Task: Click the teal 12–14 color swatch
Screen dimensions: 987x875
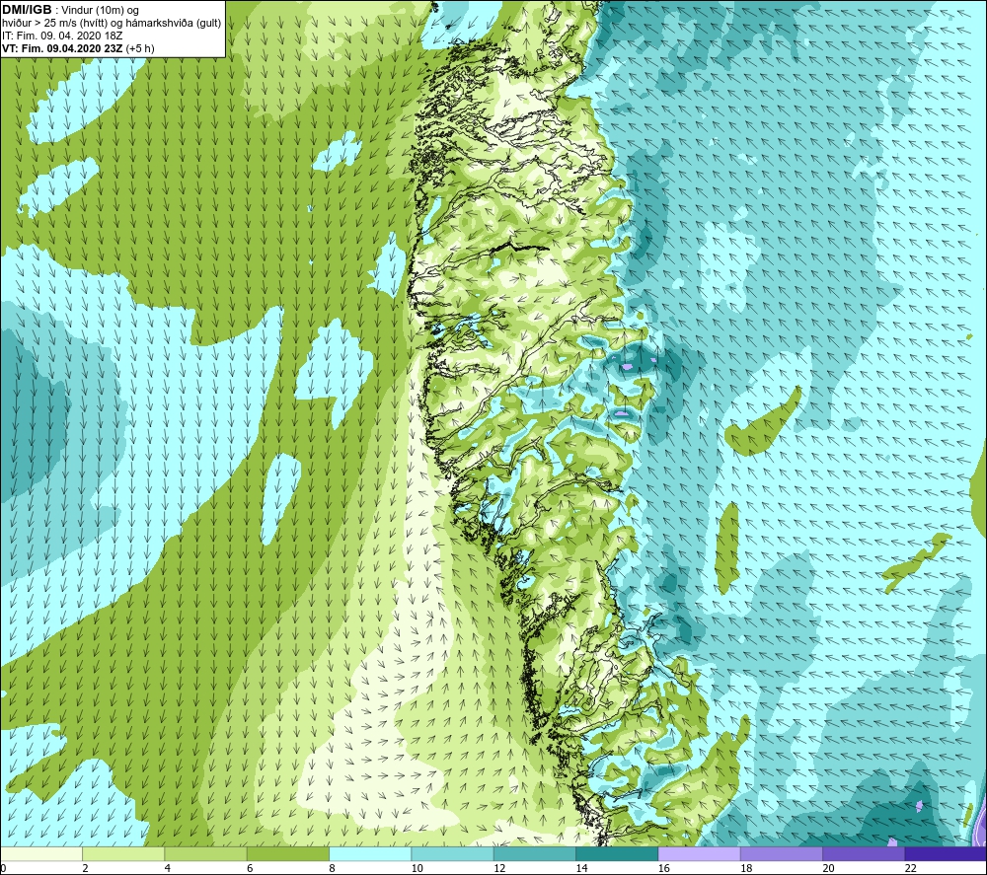Action: 534,853
